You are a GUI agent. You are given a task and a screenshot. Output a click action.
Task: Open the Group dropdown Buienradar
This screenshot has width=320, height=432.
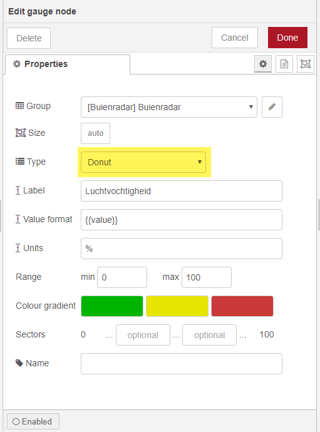click(x=169, y=107)
